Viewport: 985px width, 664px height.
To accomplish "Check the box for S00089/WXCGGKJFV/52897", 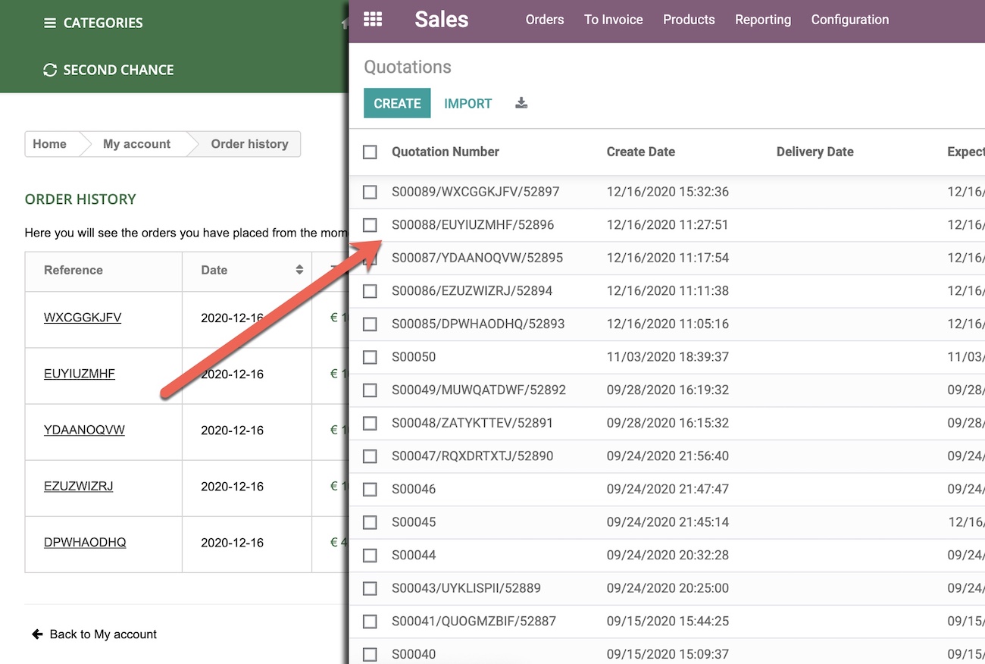I will pos(370,192).
